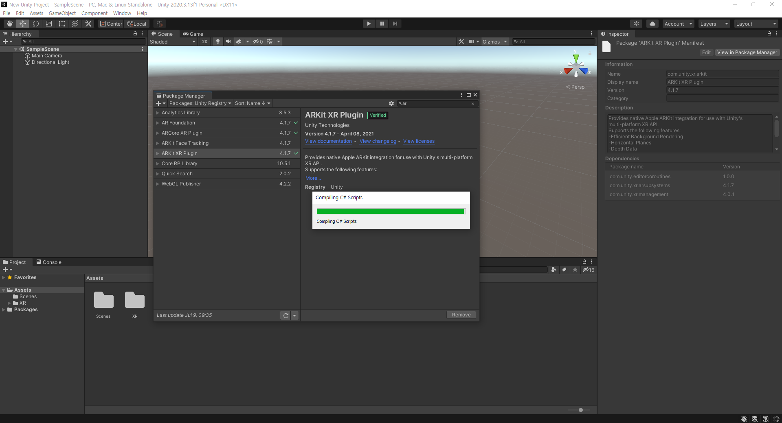The width and height of the screenshot is (782, 423).
Task: Toggle scene lighting bulb icon
Action: click(x=218, y=41)
